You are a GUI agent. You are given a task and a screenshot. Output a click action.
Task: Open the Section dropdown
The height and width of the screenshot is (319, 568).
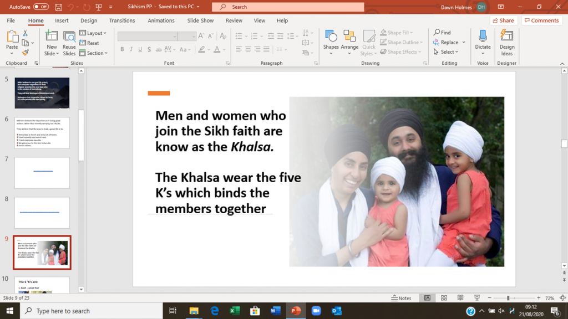[93, 53]
